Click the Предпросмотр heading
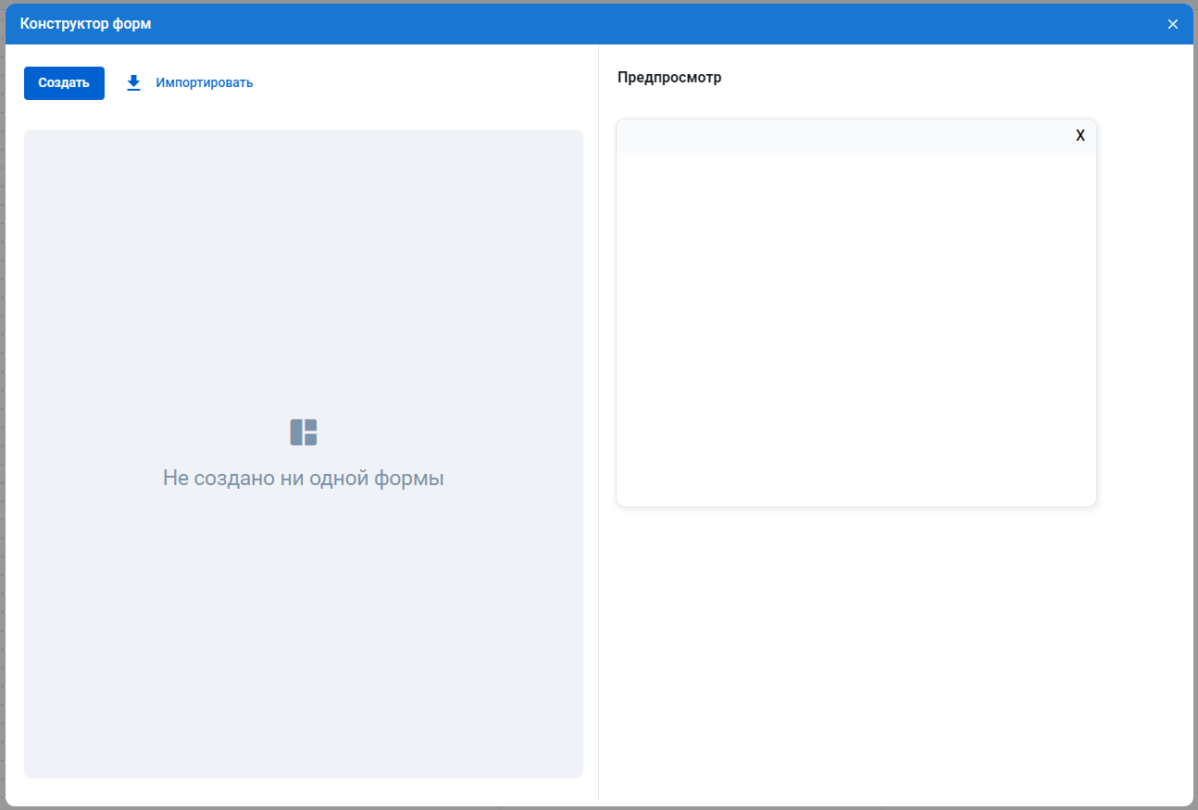The width and height of the screenshot is (1198, 810). tap(668, 78)
